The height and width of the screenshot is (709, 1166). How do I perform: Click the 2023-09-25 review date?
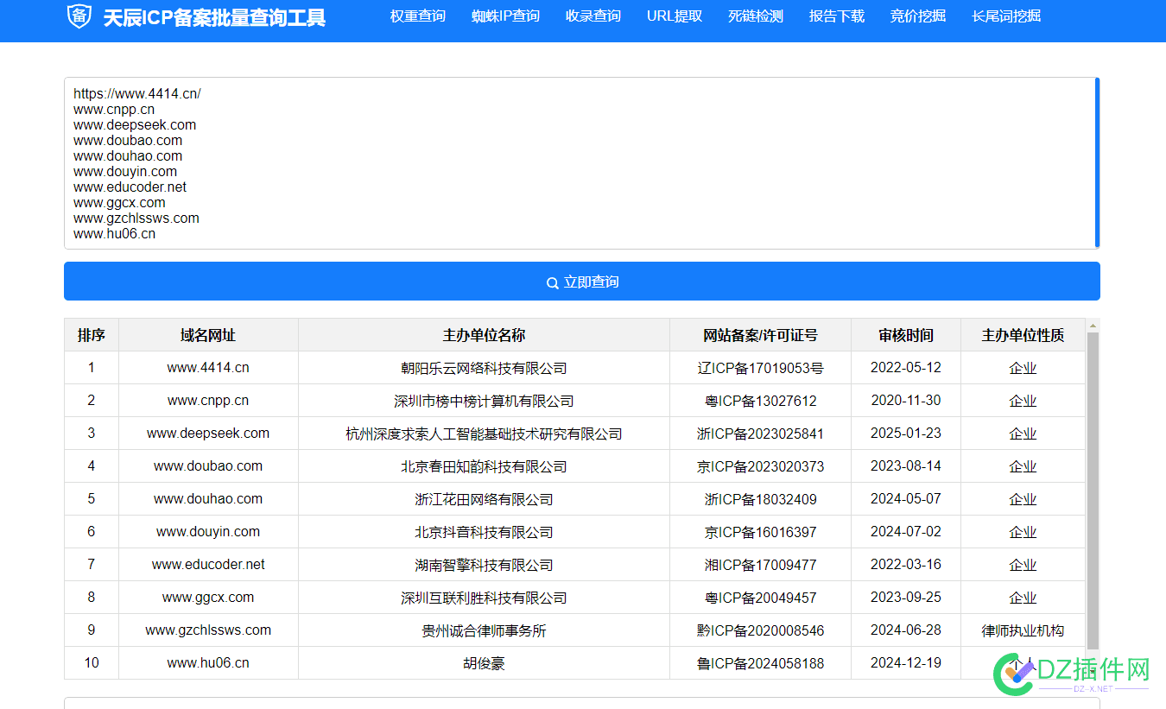click(x=906, y=598)
